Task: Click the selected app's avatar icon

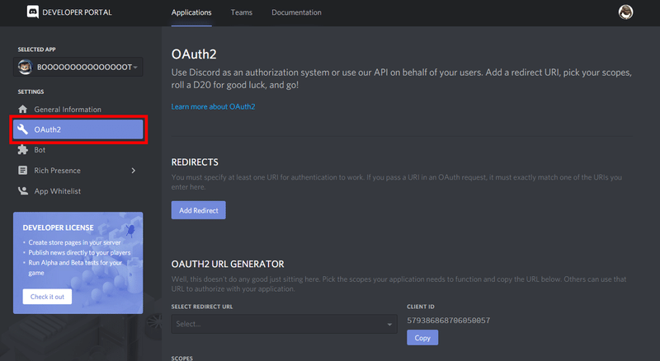Action: coord(26,67)
